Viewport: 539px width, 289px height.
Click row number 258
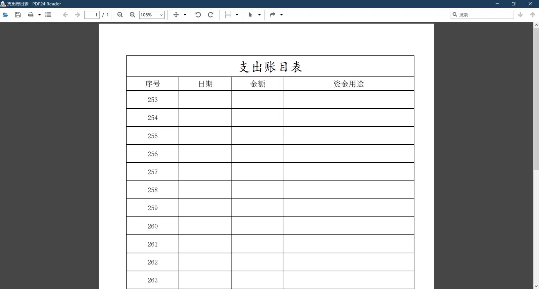pos(153,190)
